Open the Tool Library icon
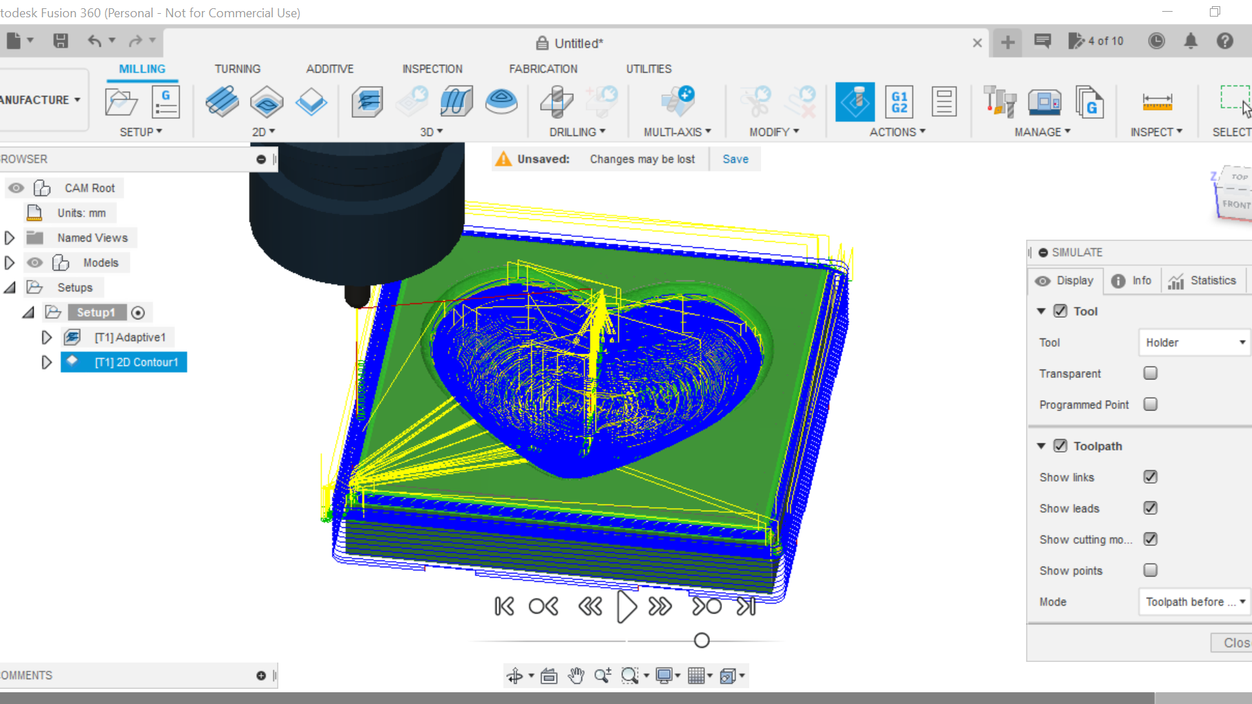The width and height of the screenshot is (1252, 704). pos(999,102)
